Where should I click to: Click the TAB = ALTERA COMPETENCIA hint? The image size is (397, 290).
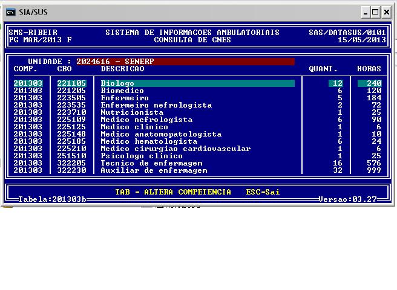coord(173,192)
